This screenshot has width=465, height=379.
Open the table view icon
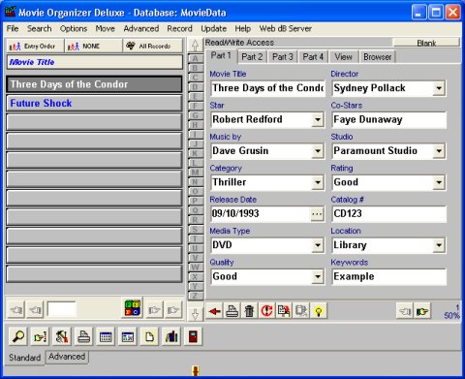(106, 336)
